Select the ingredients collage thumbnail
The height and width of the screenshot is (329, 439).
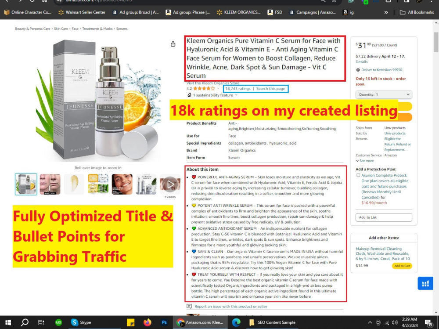click(x=98, y=184)
